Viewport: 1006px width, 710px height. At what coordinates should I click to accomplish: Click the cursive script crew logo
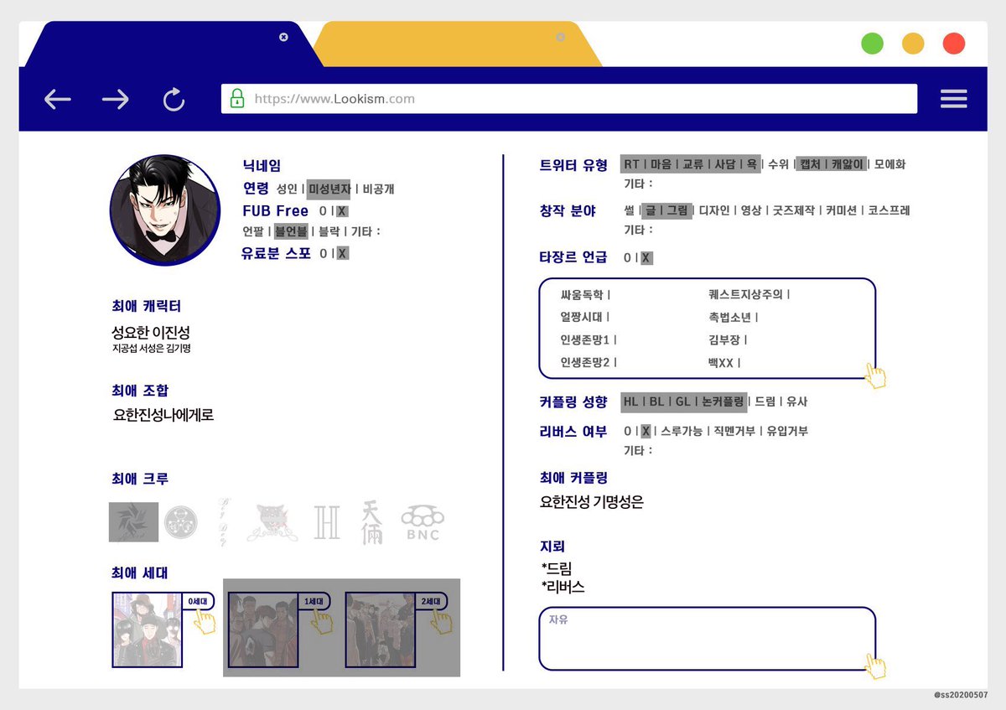pos(222,521)
